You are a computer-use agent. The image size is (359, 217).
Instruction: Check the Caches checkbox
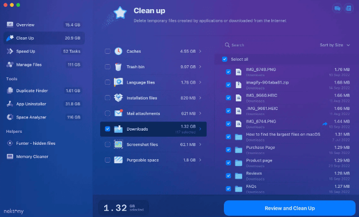[x=108, y=52]
